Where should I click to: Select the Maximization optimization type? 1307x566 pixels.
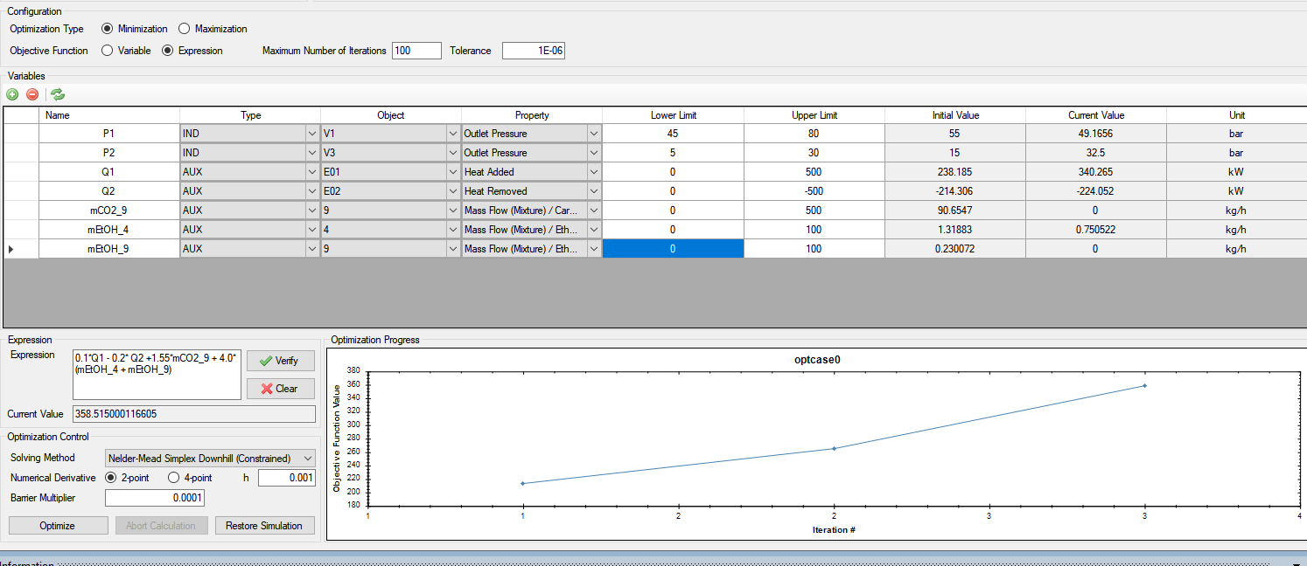point(184,28)
